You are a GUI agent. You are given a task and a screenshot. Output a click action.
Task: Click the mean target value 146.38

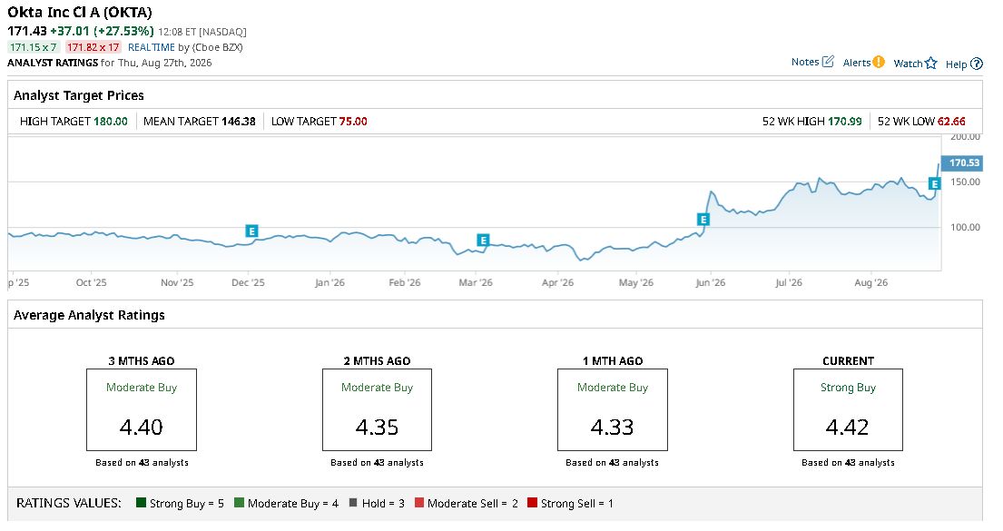[239, 122]
